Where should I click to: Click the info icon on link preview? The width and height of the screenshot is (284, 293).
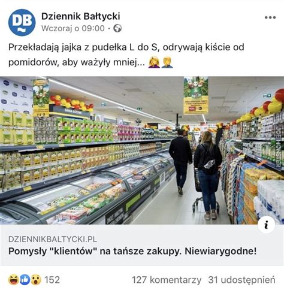266,225
